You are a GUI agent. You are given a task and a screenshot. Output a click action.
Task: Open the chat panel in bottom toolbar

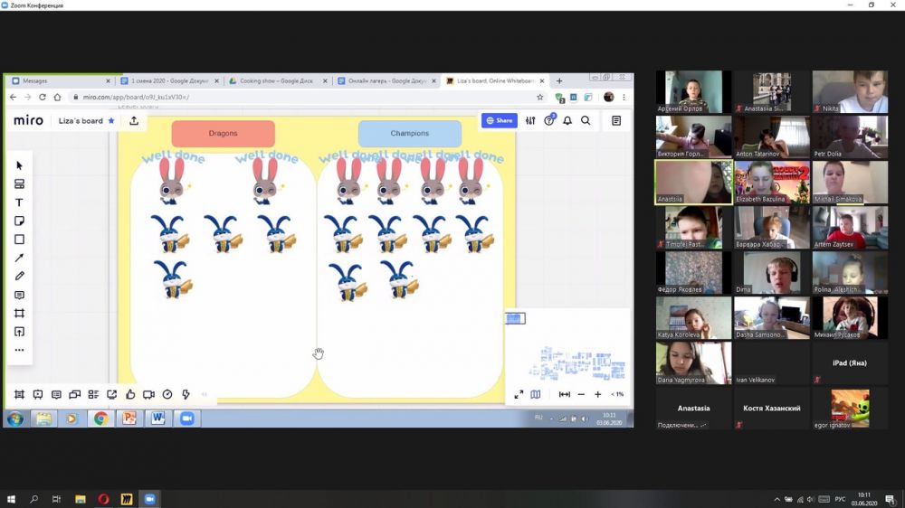pyautogui.click(x=74, y=394)
